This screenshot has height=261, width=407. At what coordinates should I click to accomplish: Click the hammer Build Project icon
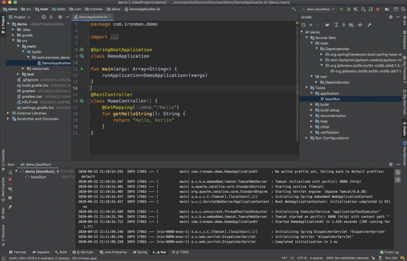294,9
